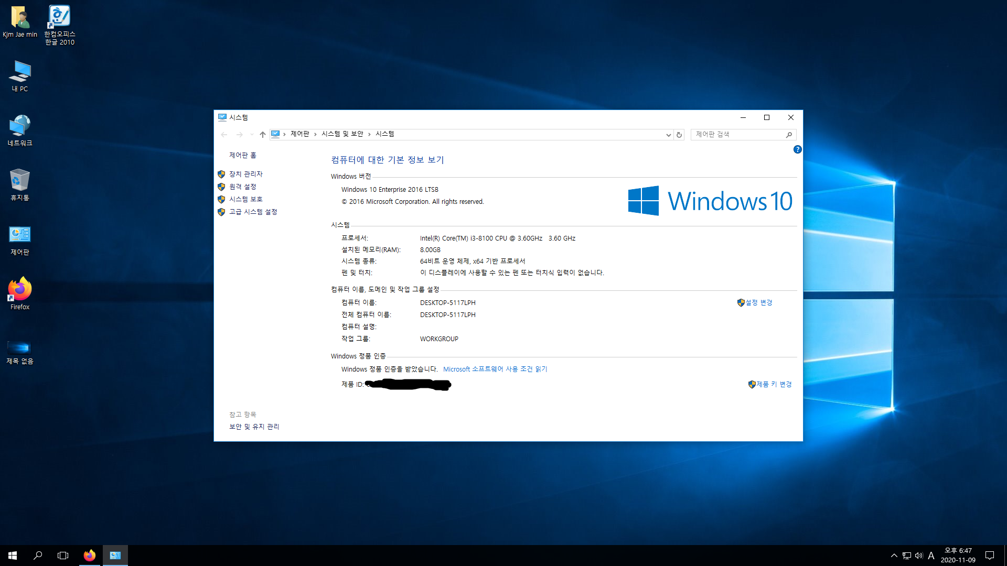Open the Action Center notification icon
Image resolution: width=1007 pixels, height=566 pixels.
(x=990, y=556)
